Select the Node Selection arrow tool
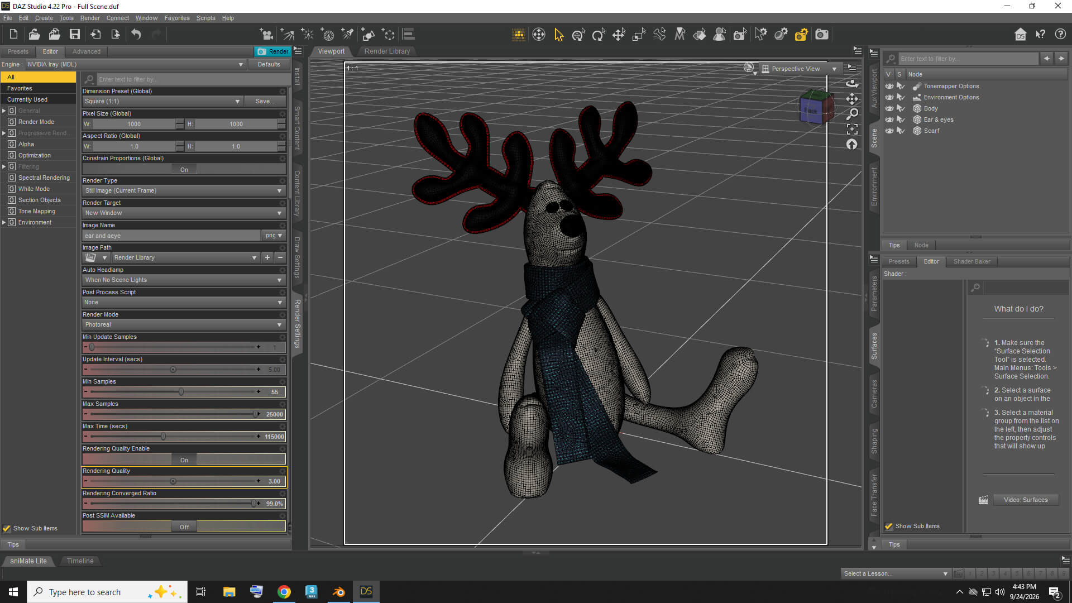Screen dimensions: 1072x603 pyautogui.click(x=558, y=35)
